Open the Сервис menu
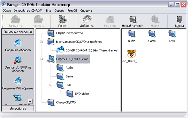Viewport: 188px width, 118px height. pos(59,11)
